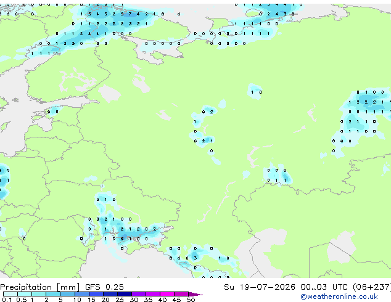Pick the 1 to 2 mm legend swatch
This screenshot has width=391, height=302.
pyautogui.click(x=39, y=294)
